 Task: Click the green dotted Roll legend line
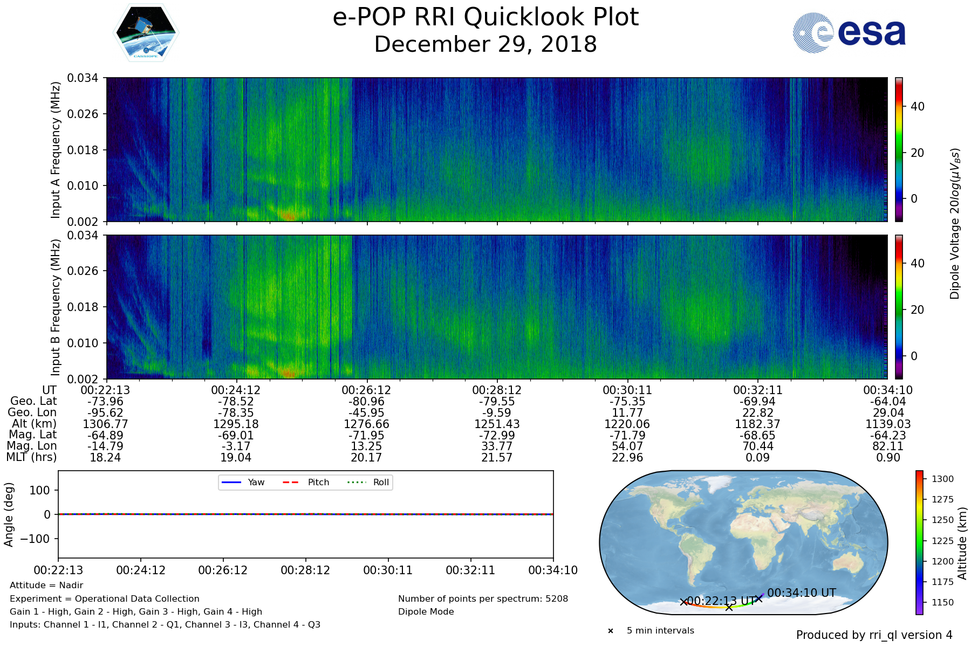pyautogui.click(x=356, y=482)
